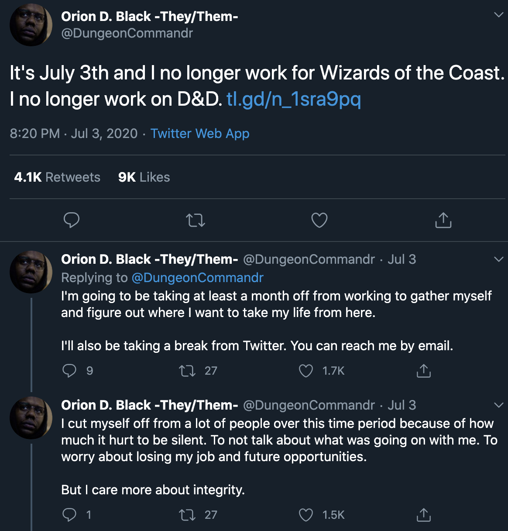Image resolution: width=508 pixels, height=531 pixels.
Task: Like the reply tweet showing 1.7K likes
Action: (x=306, y=371)
